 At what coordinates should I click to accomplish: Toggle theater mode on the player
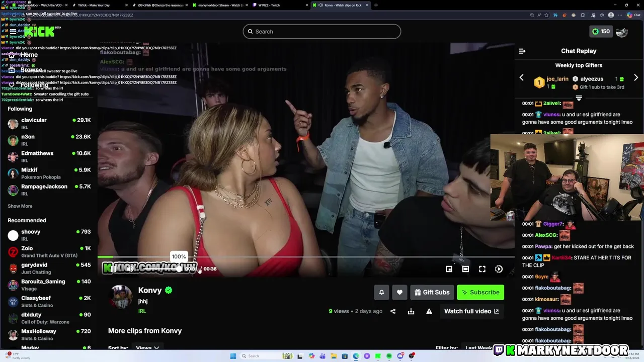click(x=465, y=269)
